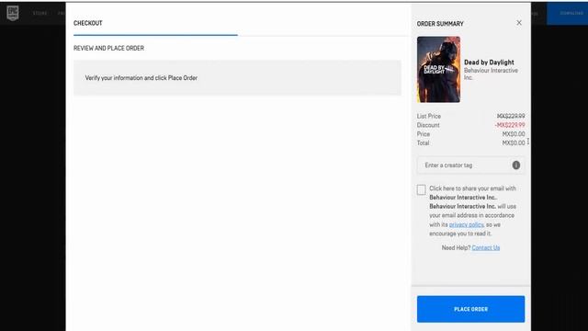The height and width of the screenshot is (331, 588).
Task: Click the 'Review and Place Order' heading
Action: tap(108, 48)
